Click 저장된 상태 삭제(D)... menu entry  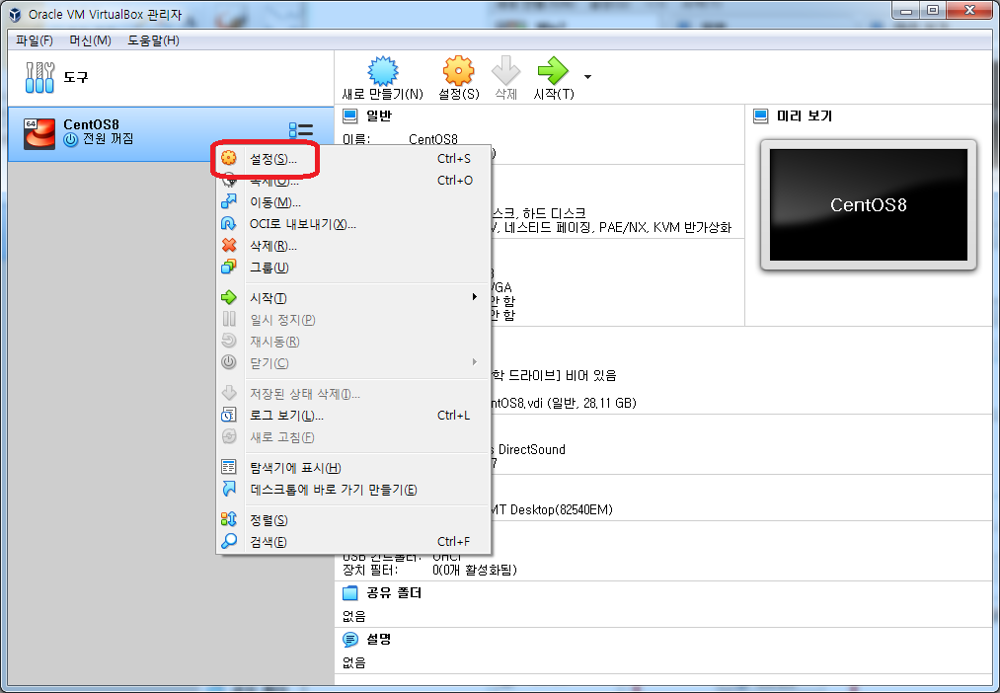(x=353, y=393)
